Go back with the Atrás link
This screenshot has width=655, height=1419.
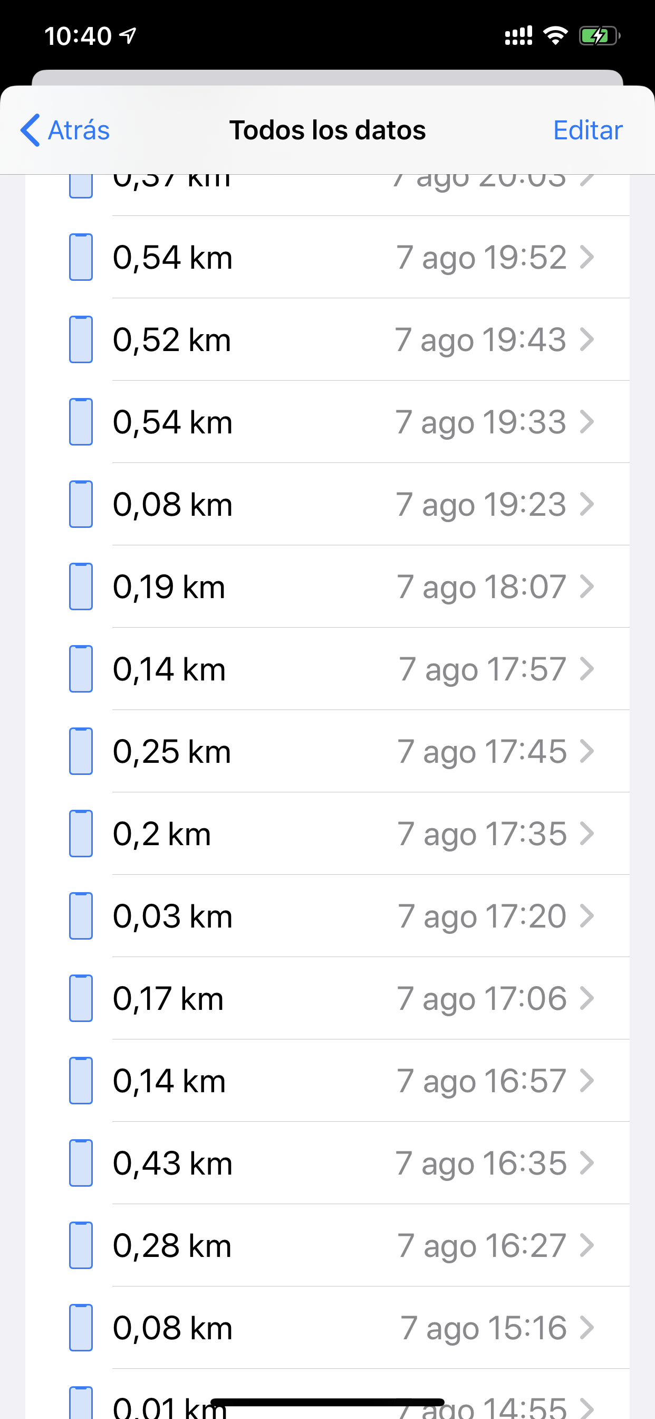click(x=79, y=130)
